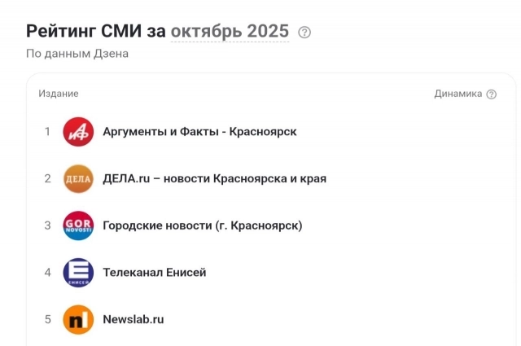Screen dimensions: 521x346
Task: Click the ДЕЛА.ru orange logo icon
Action: (x=78, y=178)
